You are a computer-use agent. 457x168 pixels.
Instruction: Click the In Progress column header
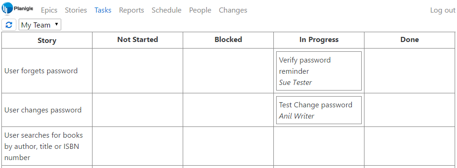319,40
